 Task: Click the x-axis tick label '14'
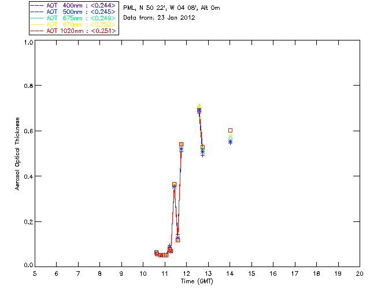230,273
